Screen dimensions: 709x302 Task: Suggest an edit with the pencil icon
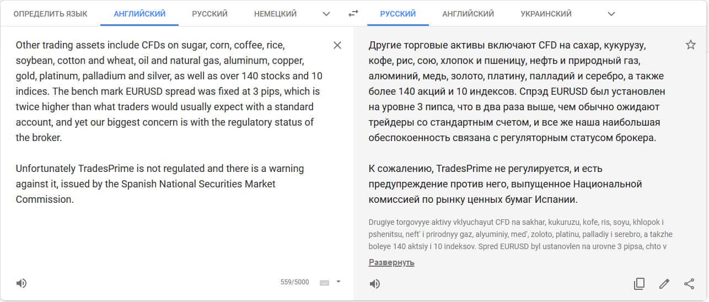point(664,284)
